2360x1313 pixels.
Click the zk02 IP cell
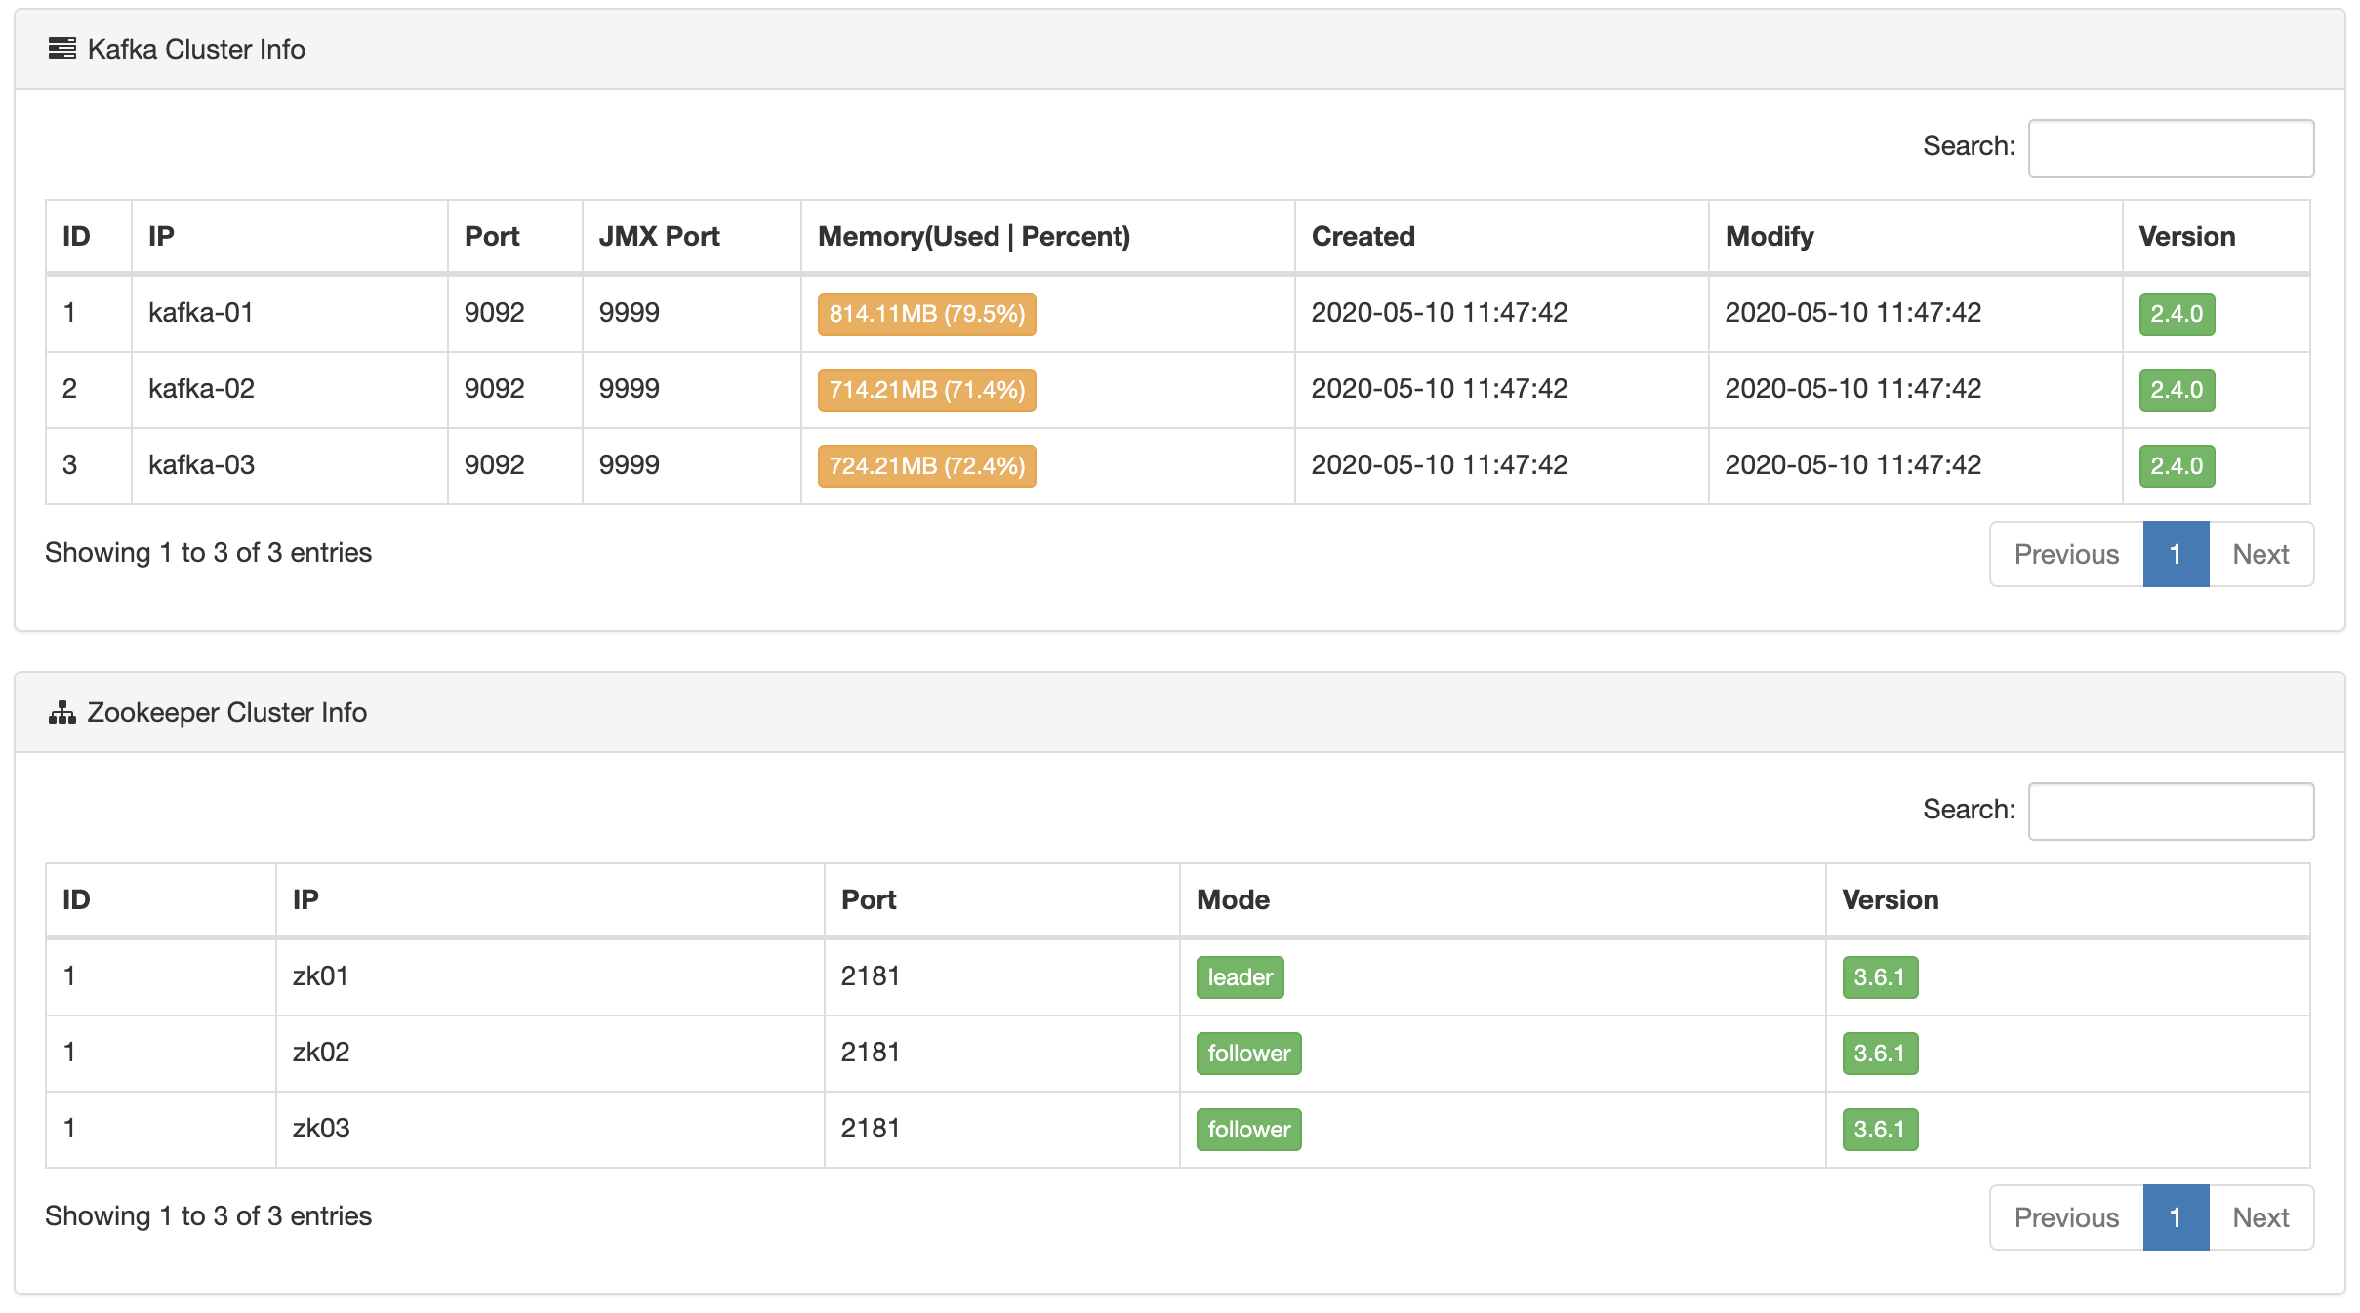tap(550, 1053)
